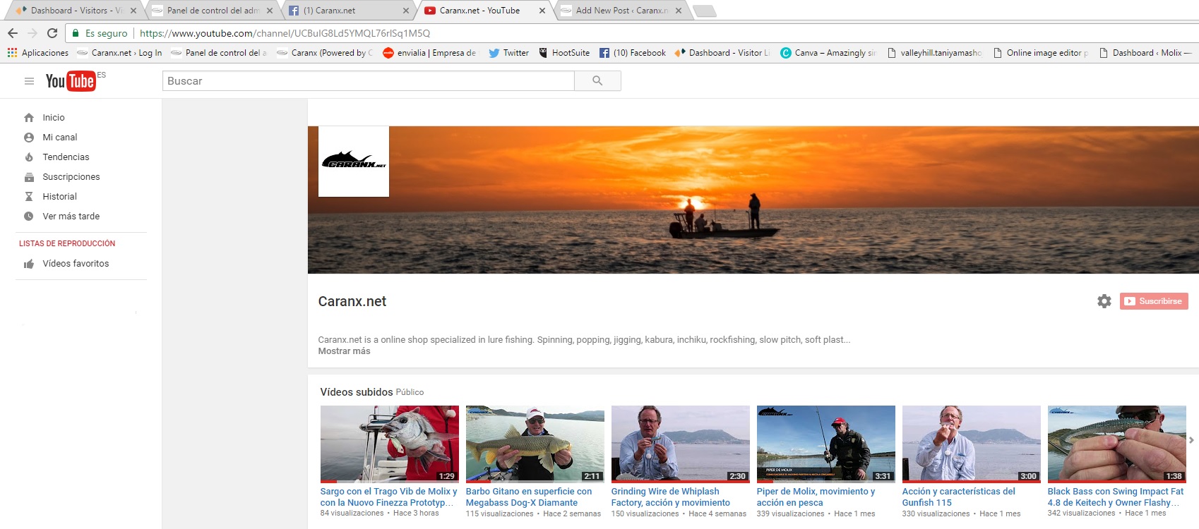Open Aplicaciones apps grid bookmark
The image size is (1199, 529).
tap(38, 53)
